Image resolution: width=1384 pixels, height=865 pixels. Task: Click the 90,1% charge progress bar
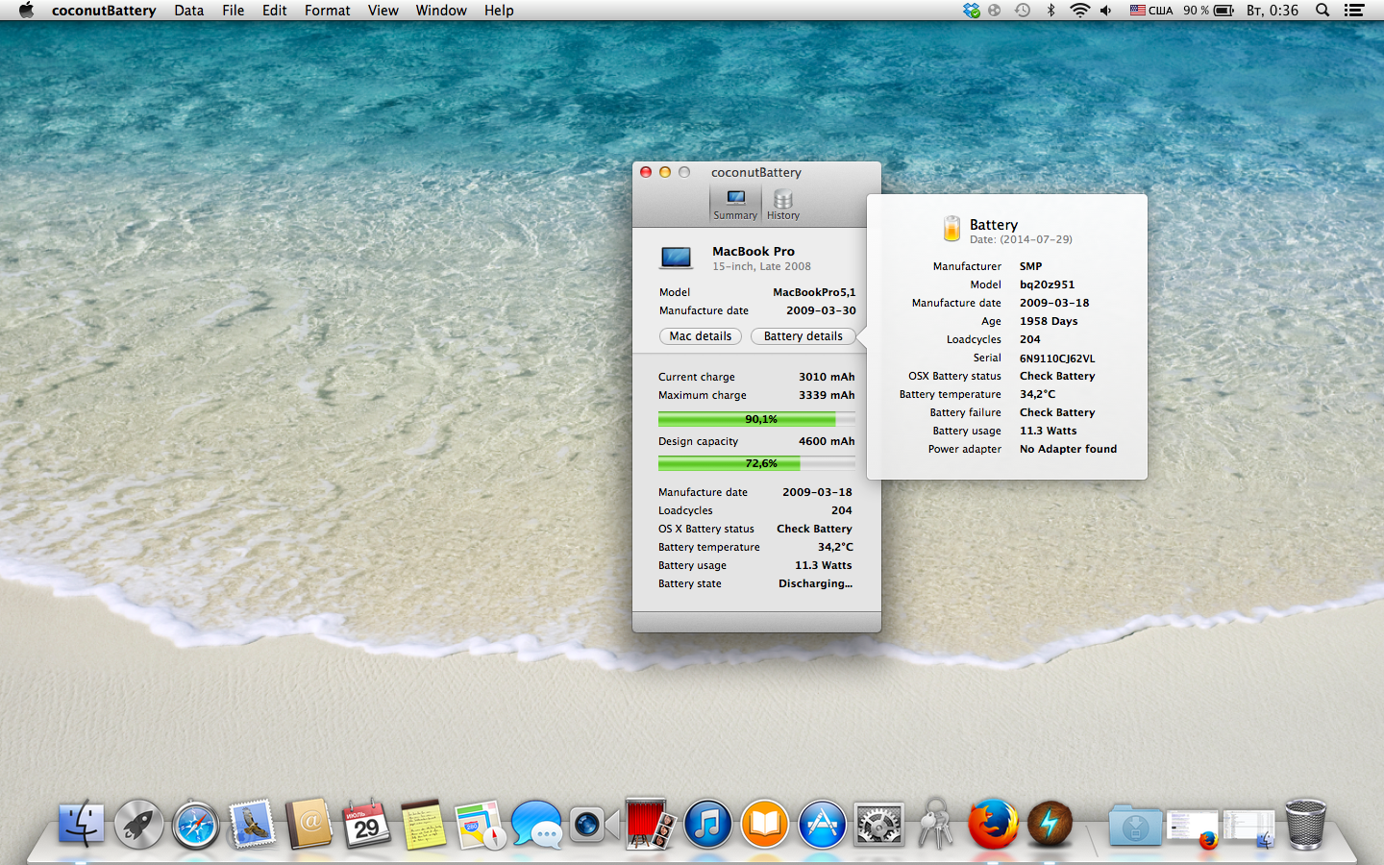756,419
